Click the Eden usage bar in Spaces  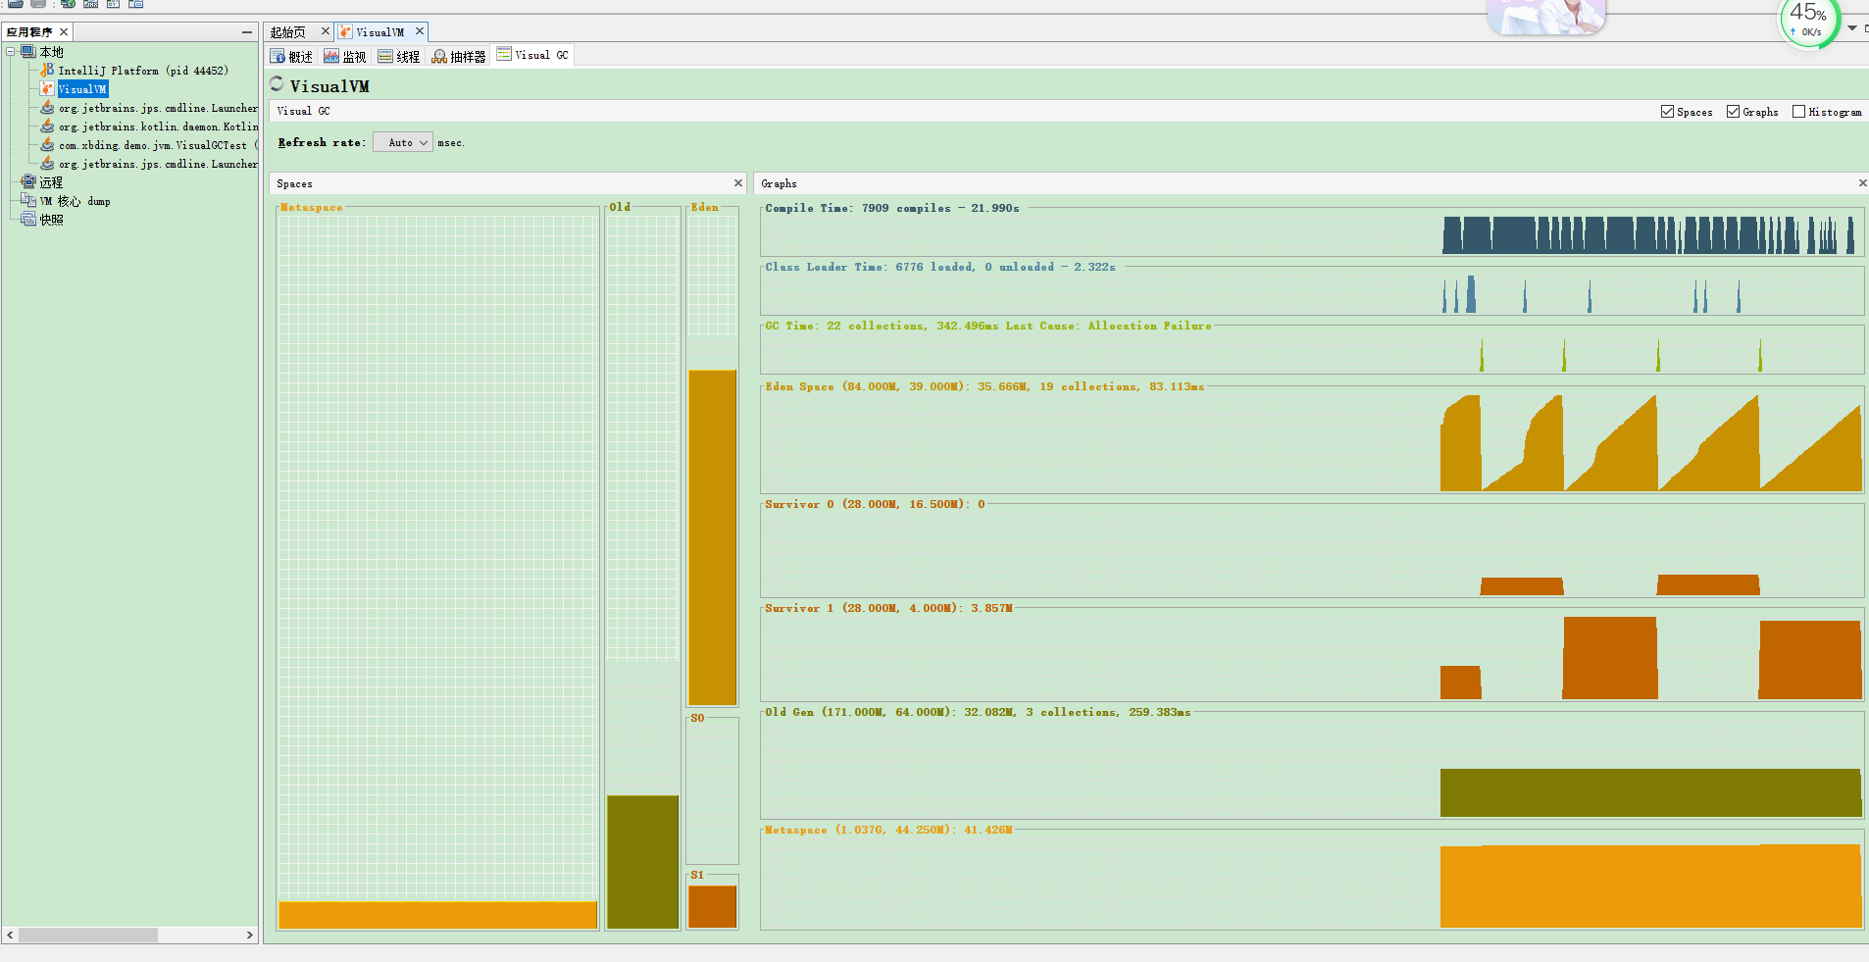[x=712, y=537]
